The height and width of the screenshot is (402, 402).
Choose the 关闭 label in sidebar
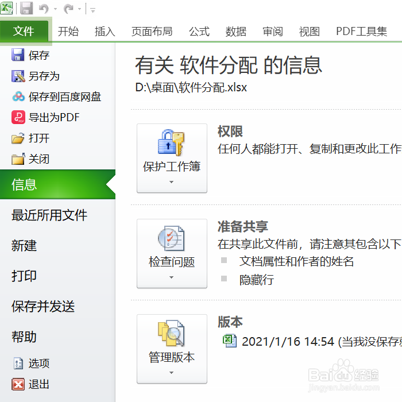[x=39, y=159]
